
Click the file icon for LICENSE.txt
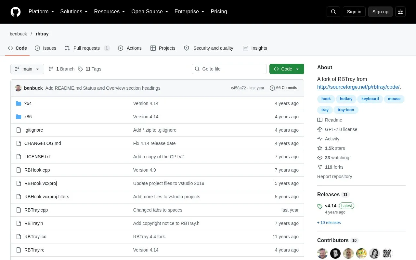(19, 157)
